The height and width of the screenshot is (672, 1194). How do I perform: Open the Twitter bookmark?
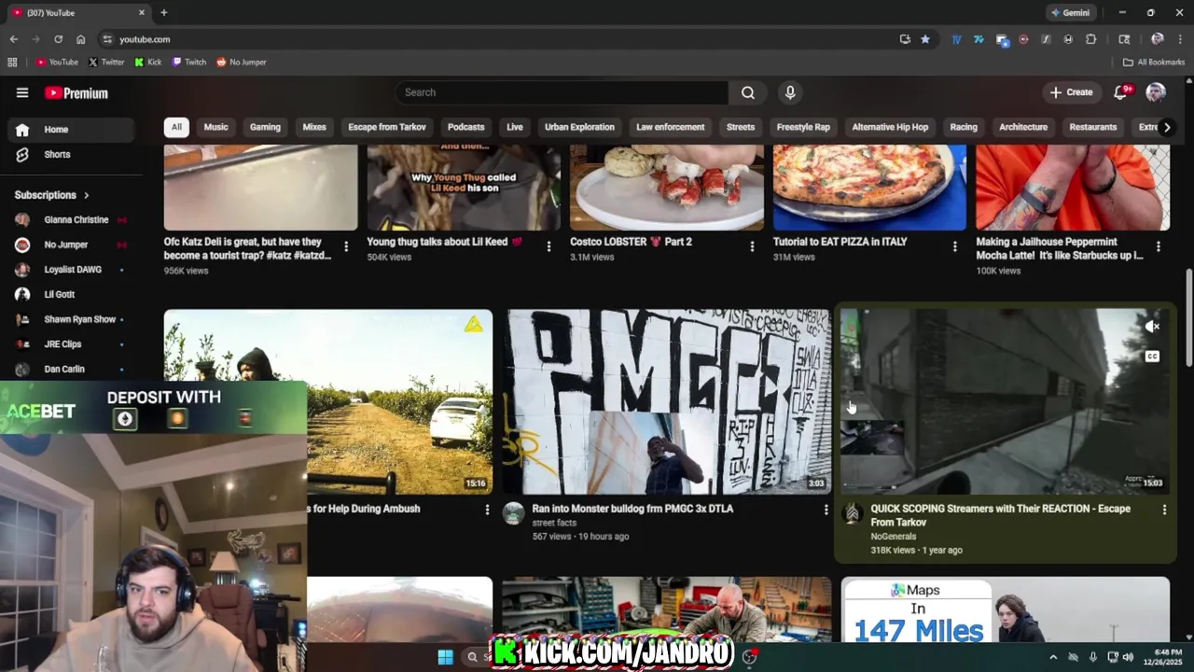pyautogui.click(x=106, y=63)
